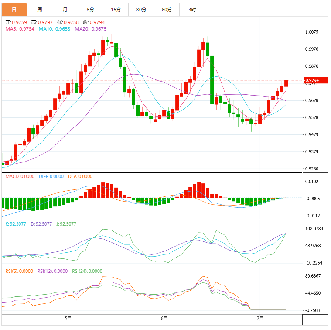Click the tallest green candlestick in mid-June

[212, 80]
